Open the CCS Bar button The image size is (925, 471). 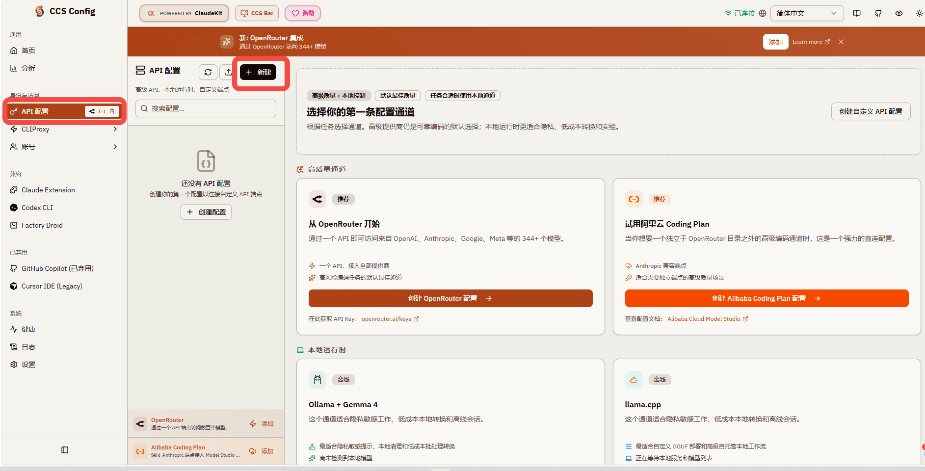pos(257,13)
